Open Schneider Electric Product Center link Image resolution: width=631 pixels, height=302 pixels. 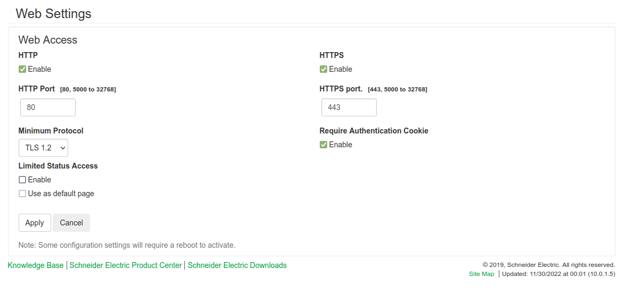coord(126,265)
